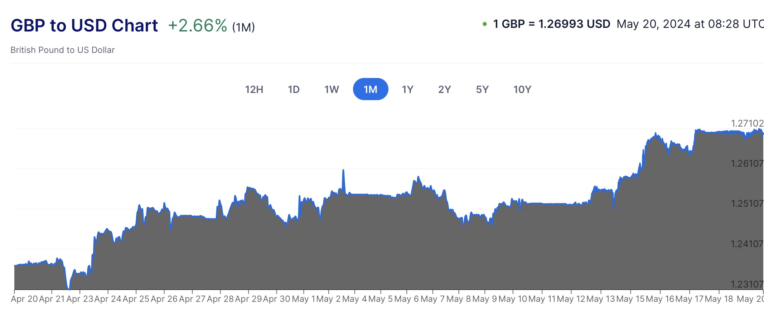Click the British Pound to US Dollar subtitle
The height and width of the screenshot is (309, 764).
63,50
